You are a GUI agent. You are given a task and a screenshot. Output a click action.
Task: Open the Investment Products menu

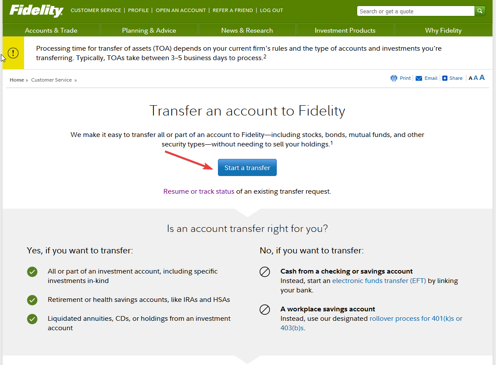[x=345, y=30]
